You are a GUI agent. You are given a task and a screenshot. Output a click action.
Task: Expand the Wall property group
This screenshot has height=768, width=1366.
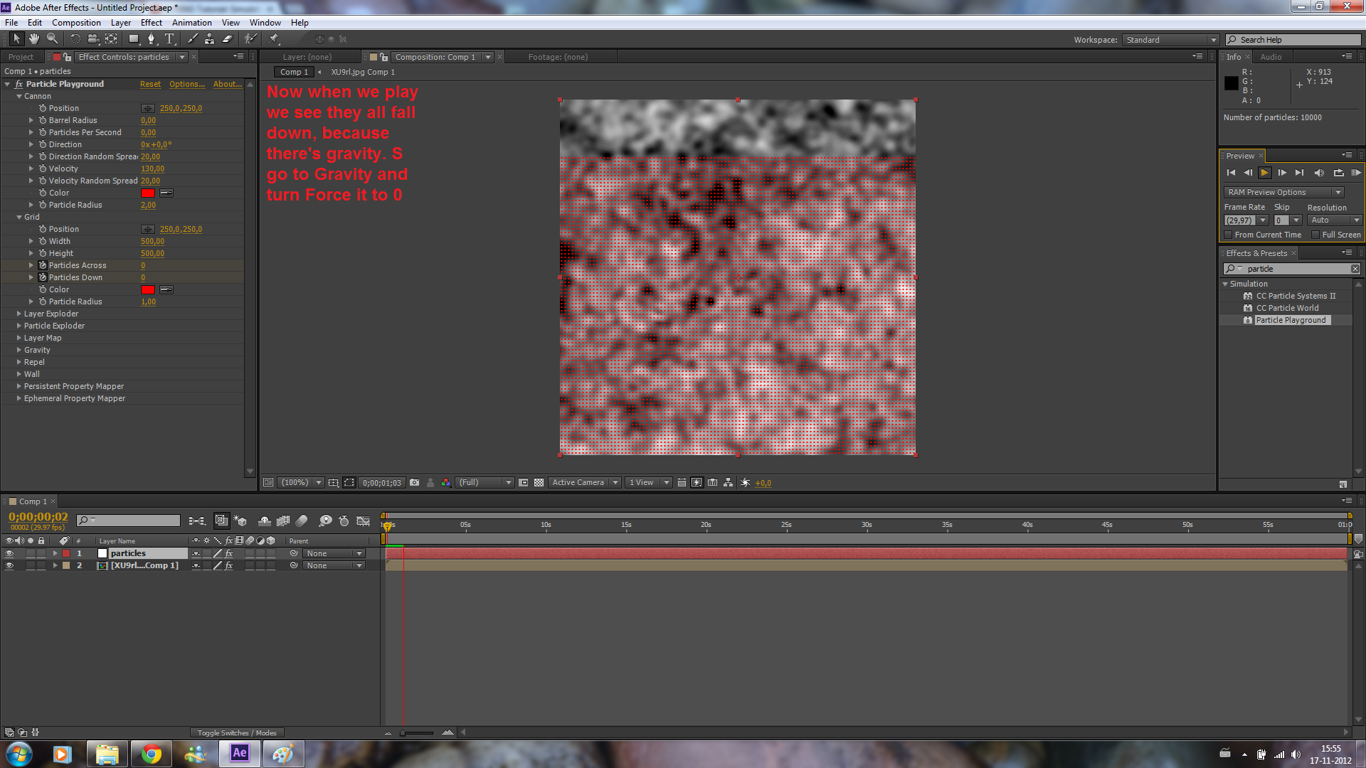[19, 374]
